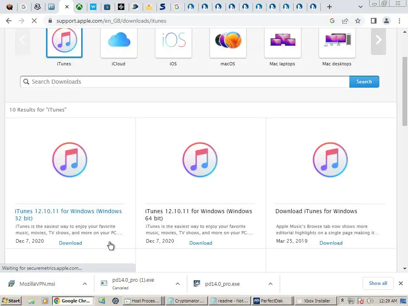The image size is (408, 306).
Task: Focus the Search Downloads field
Action: 185,82
